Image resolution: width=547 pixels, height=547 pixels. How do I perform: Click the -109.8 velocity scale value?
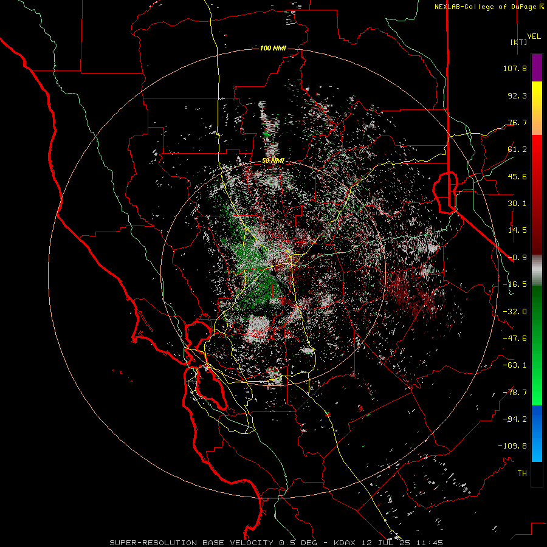point(512,446)
